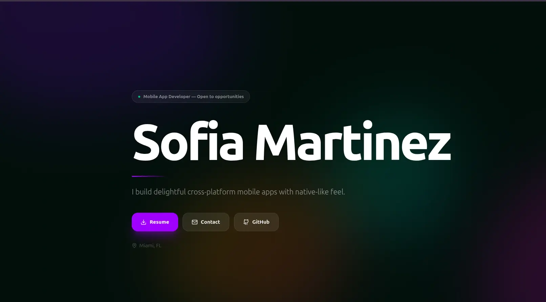Open the Contact button text
The image size is (546, 302).
tap(210, 222)
